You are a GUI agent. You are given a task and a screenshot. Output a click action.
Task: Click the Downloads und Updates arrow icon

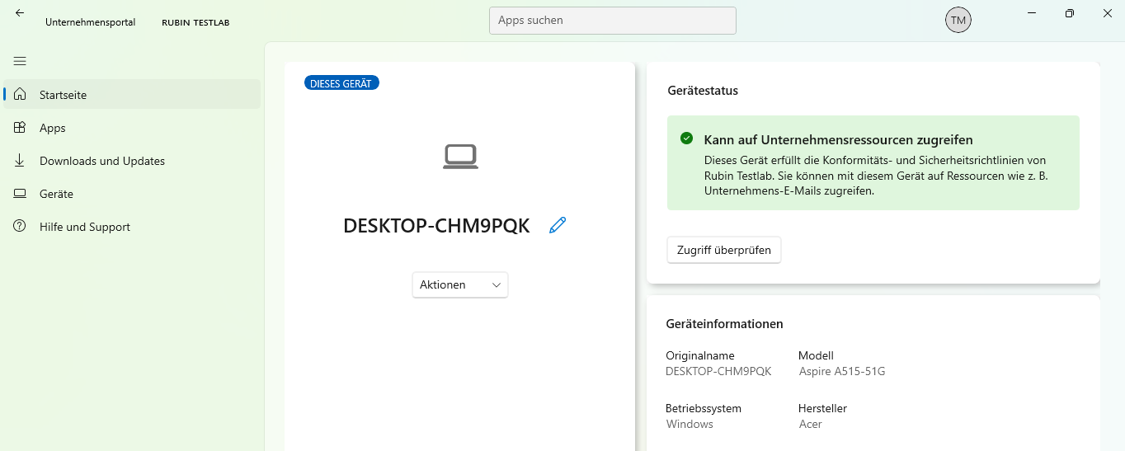tap(21, 161)
